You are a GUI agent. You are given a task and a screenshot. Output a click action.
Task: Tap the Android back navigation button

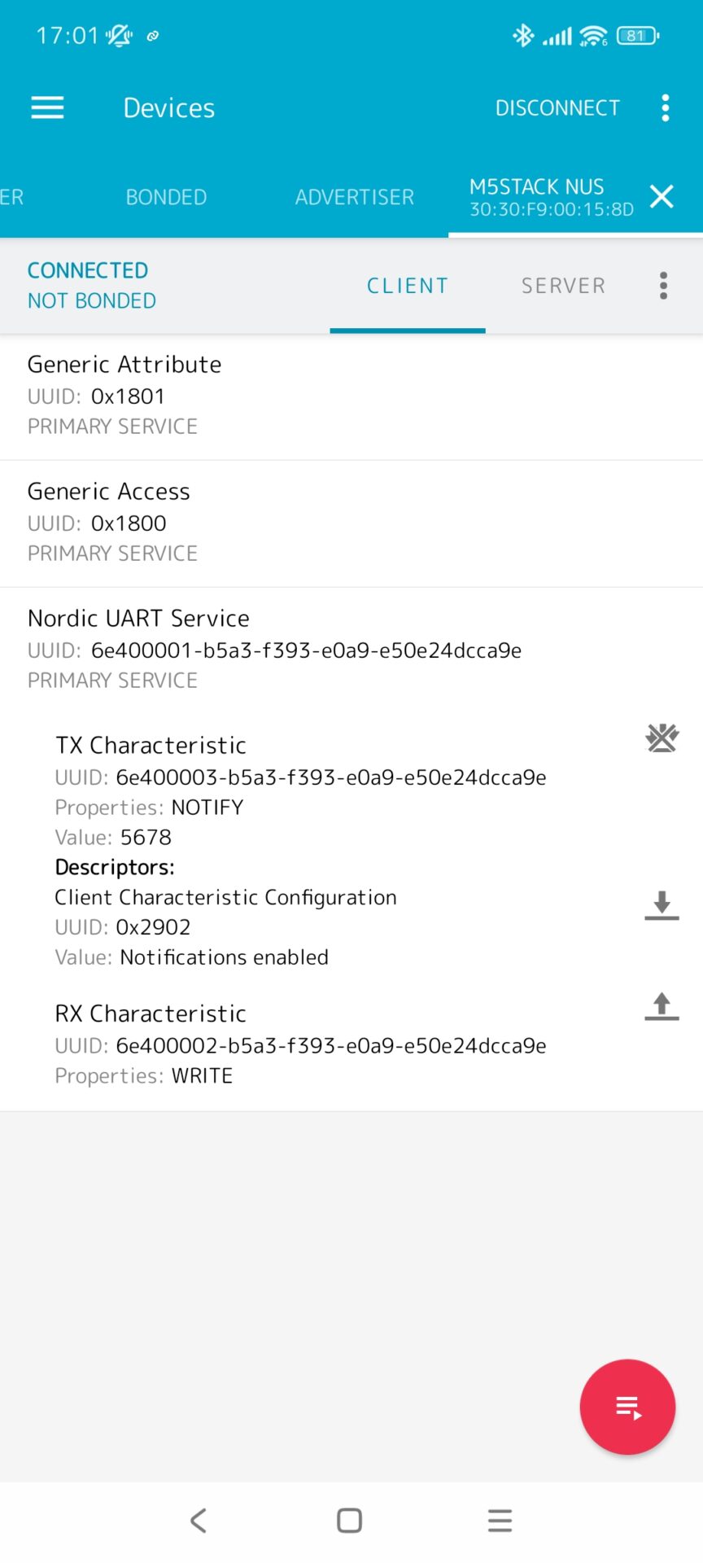tap(199, 1520)
